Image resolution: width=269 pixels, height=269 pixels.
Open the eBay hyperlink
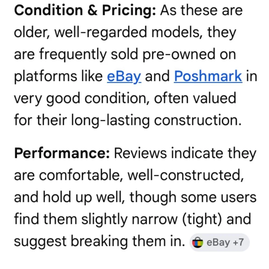click(124, 76)
